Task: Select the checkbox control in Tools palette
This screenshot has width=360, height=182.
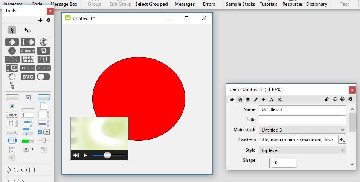Action: pyautogui.click(x=28, y=97)
